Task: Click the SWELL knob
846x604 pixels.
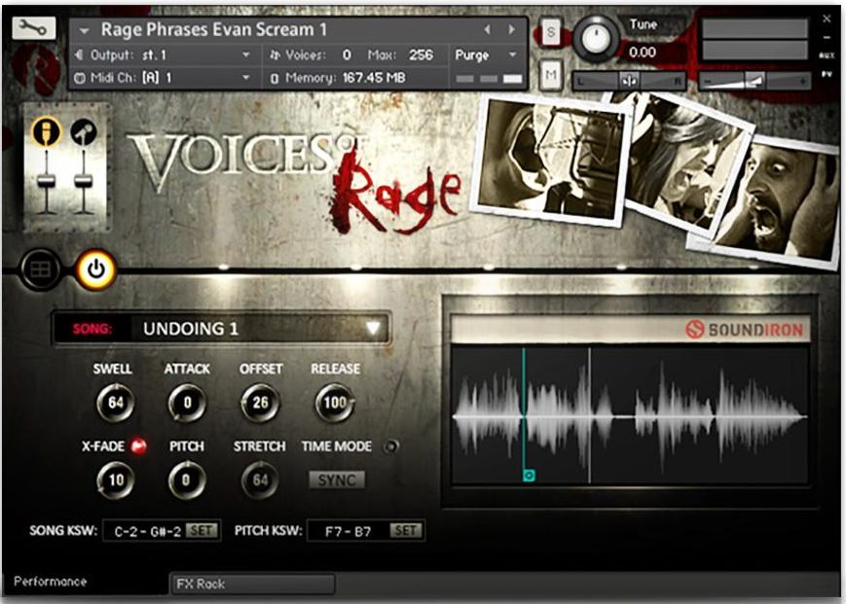Action: [114, 403]
